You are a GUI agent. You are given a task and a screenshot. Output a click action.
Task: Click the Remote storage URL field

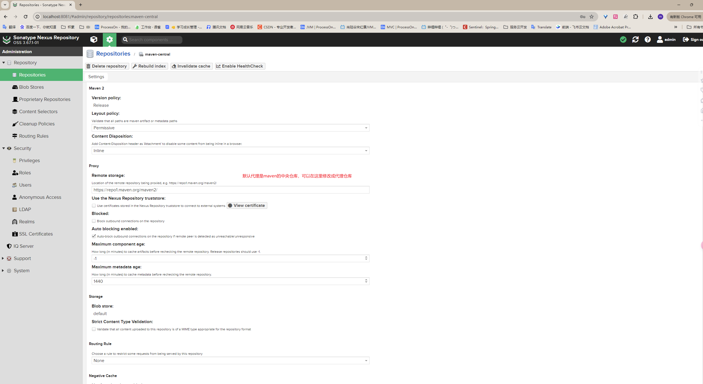230,190
